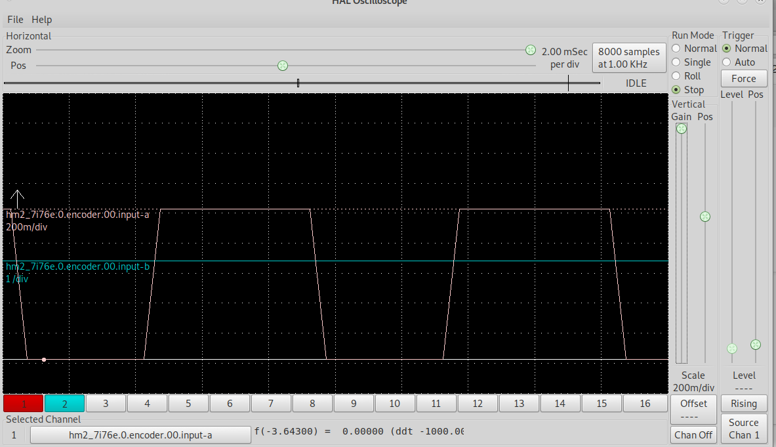Select channel 16 button

645,404
